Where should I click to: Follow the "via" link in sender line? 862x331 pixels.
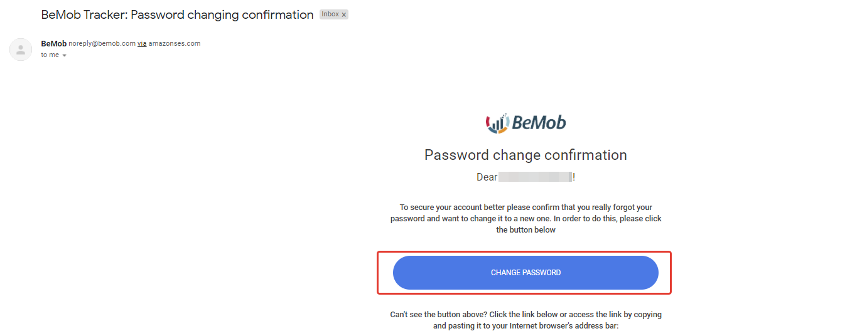coord(142,44)
